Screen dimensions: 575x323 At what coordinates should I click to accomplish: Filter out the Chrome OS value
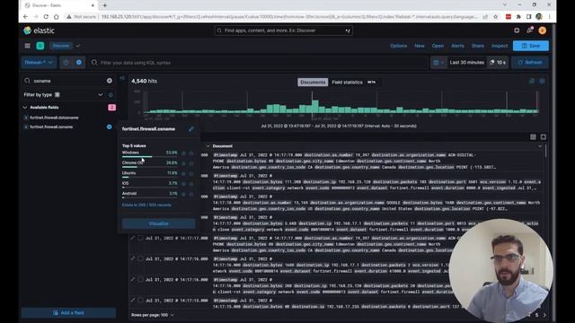(191, 163)
